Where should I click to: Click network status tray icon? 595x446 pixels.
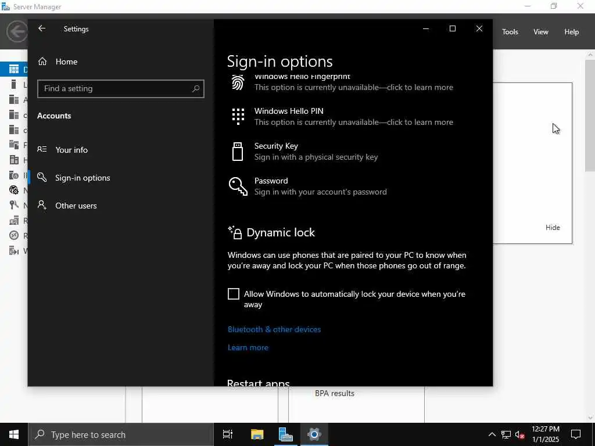(x=506, y=434)
